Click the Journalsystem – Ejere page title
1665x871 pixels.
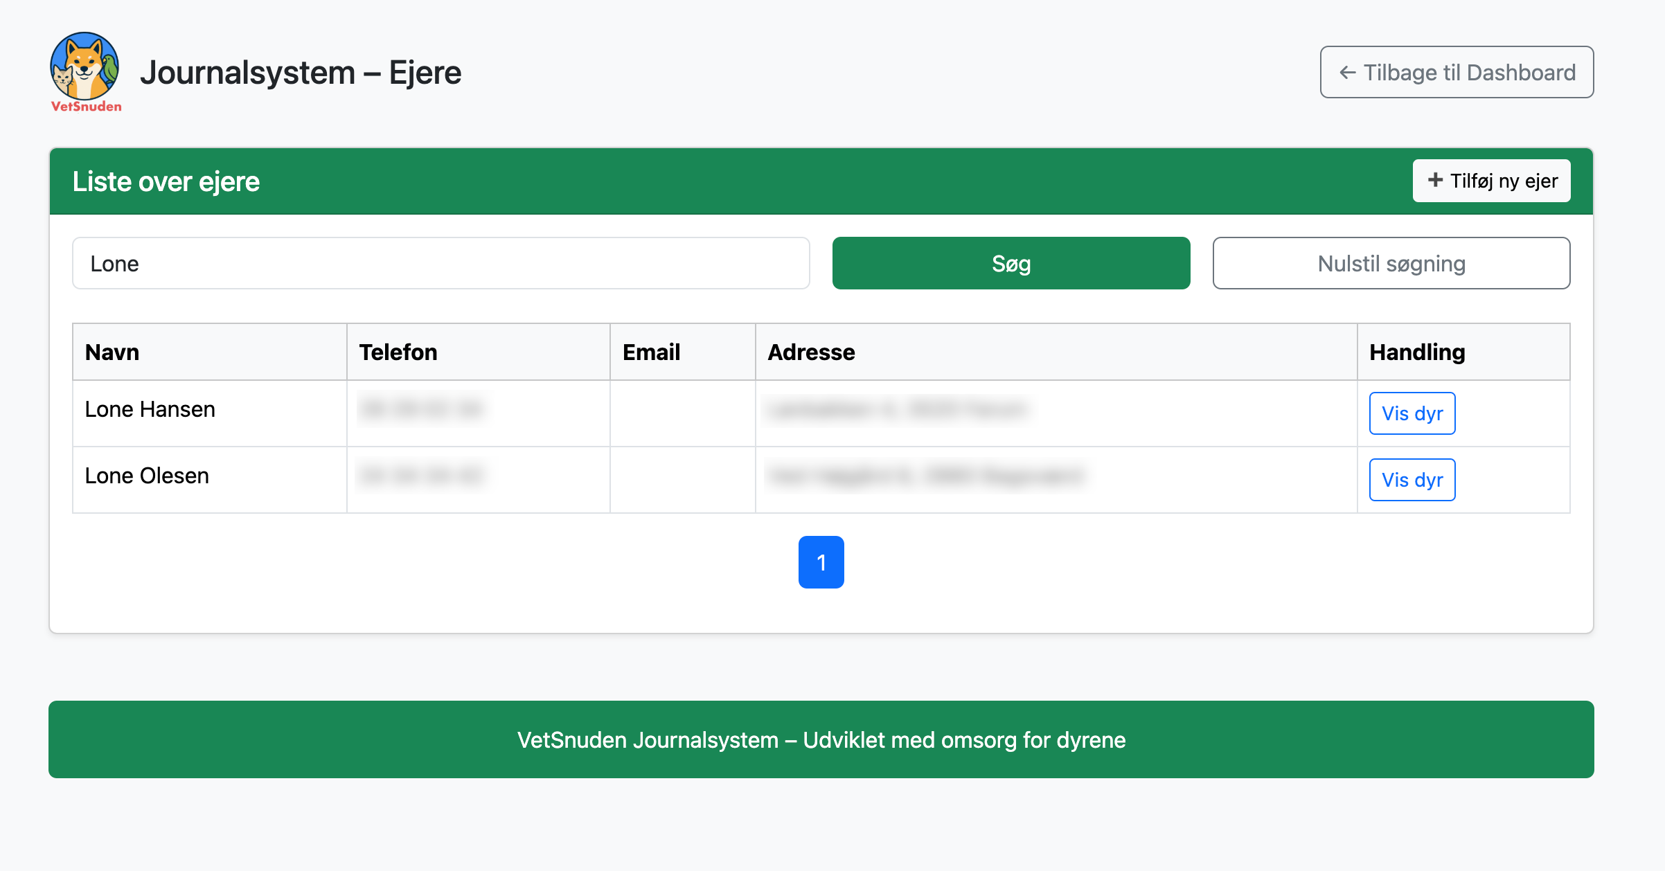click(x=301, y=73)
